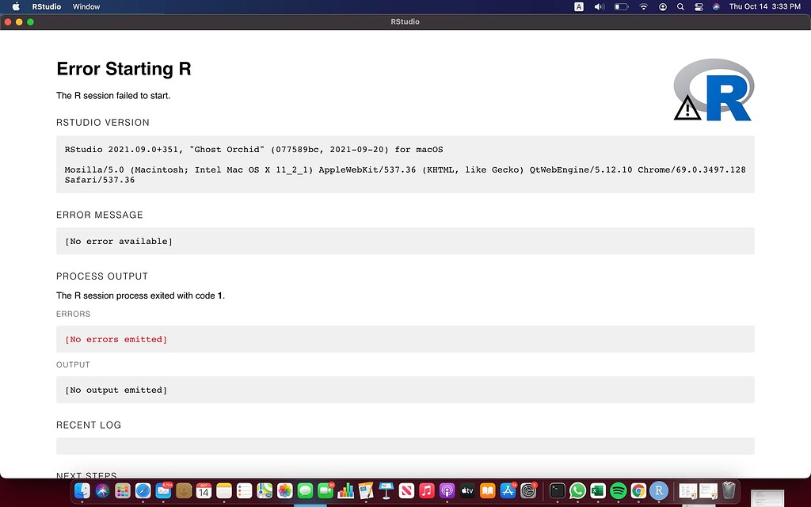Open the battery status dropdown
Viewport: 811px width, 507px height.
621,6
